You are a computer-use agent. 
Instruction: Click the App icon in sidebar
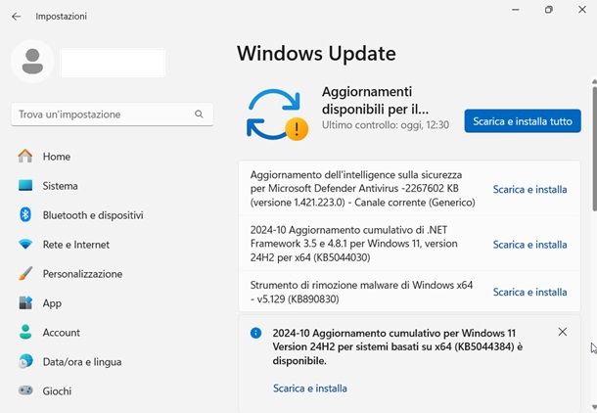25,302
